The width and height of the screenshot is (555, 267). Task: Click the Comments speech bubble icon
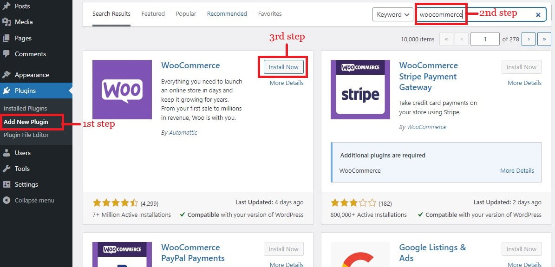pyautogui.click(x=7, y=54)
